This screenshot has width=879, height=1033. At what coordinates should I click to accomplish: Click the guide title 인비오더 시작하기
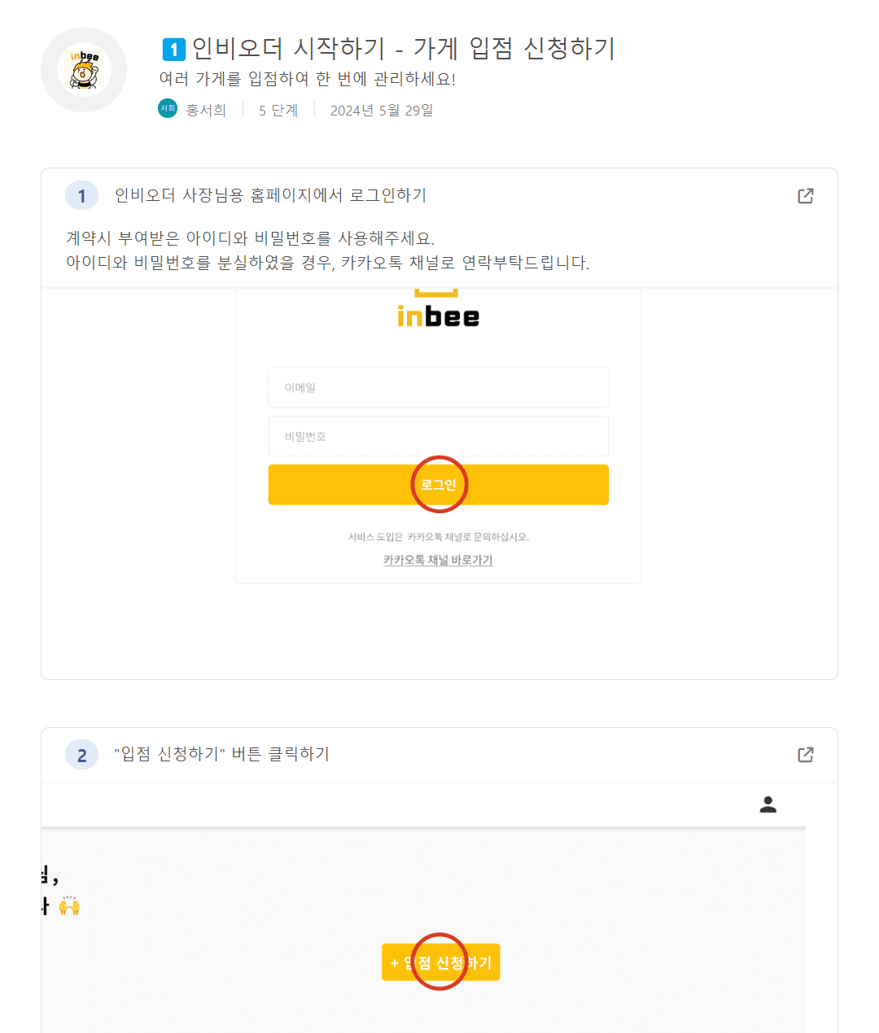[x=288, y=49]
